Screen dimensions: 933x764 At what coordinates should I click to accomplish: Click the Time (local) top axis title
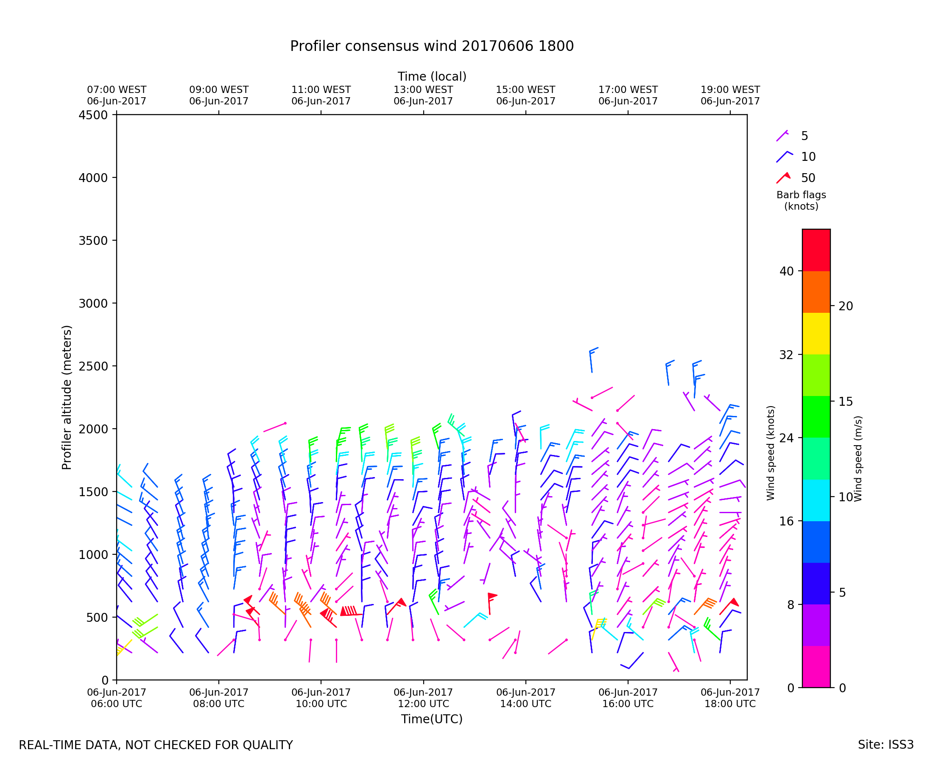432,76
